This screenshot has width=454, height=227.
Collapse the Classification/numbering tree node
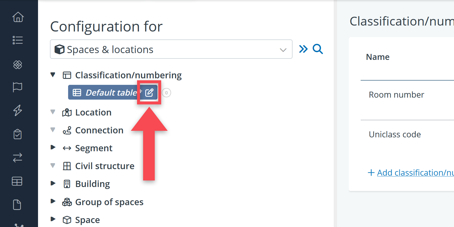click(x=53, y=75)
